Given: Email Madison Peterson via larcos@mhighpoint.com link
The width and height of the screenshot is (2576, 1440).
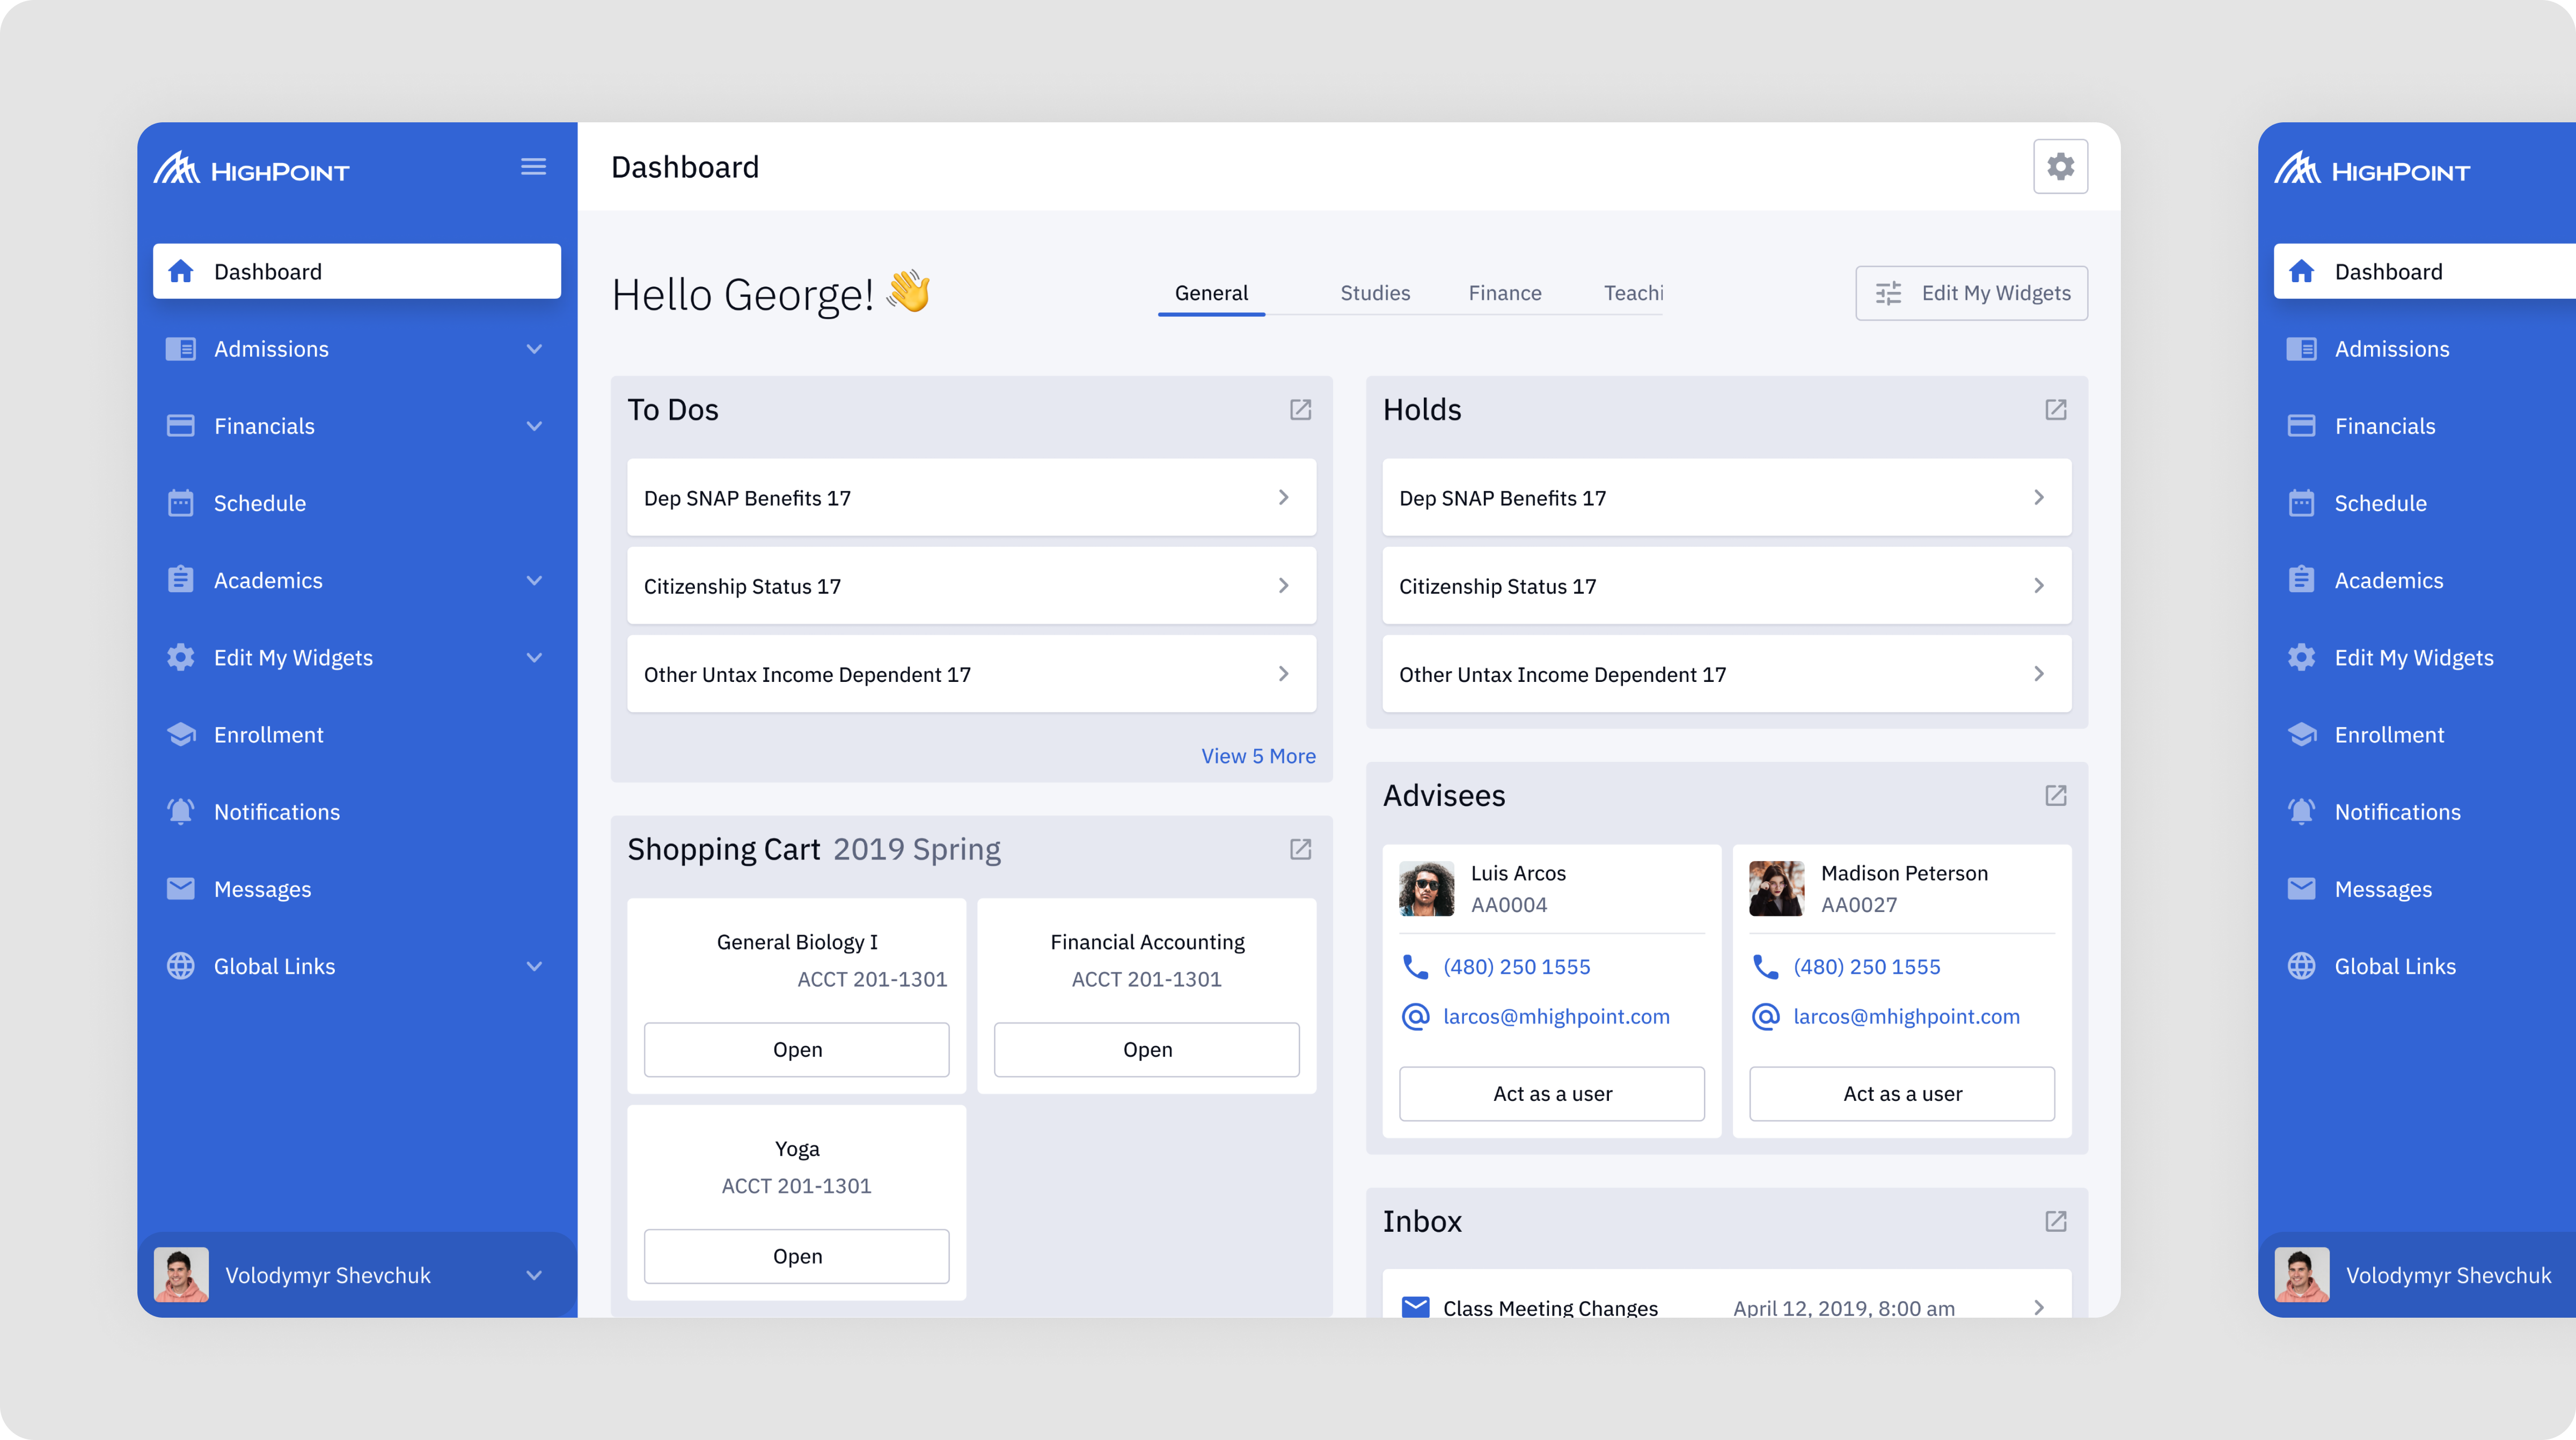Looking at the screenshot, I should 1906,1017.
